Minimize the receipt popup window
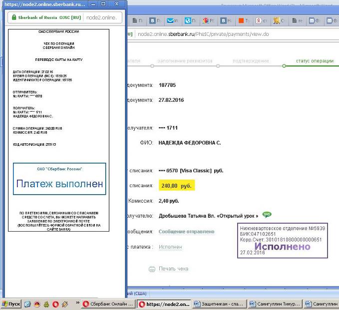The image size is (339, 310). (x=93, y=4)
